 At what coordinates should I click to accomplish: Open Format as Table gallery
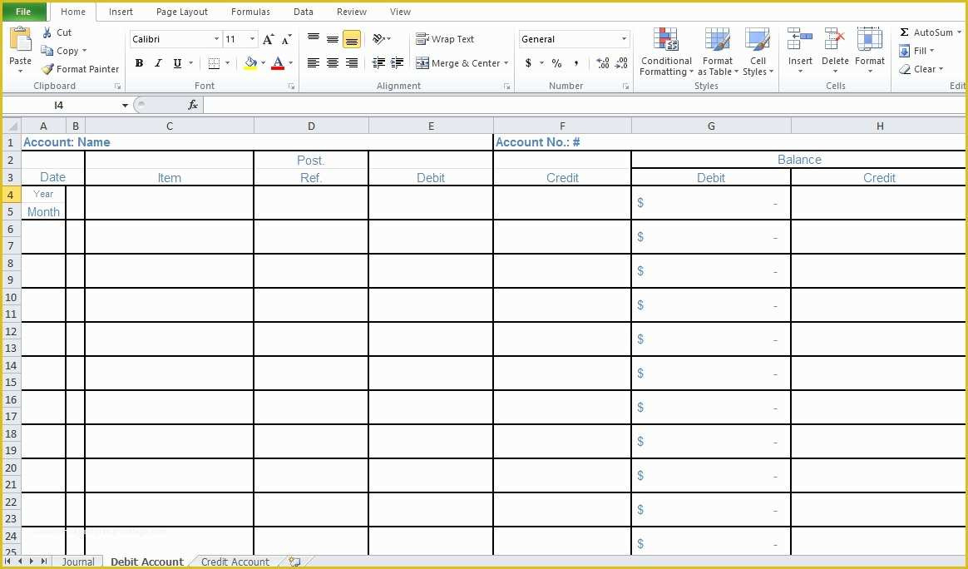pos(718,52)
